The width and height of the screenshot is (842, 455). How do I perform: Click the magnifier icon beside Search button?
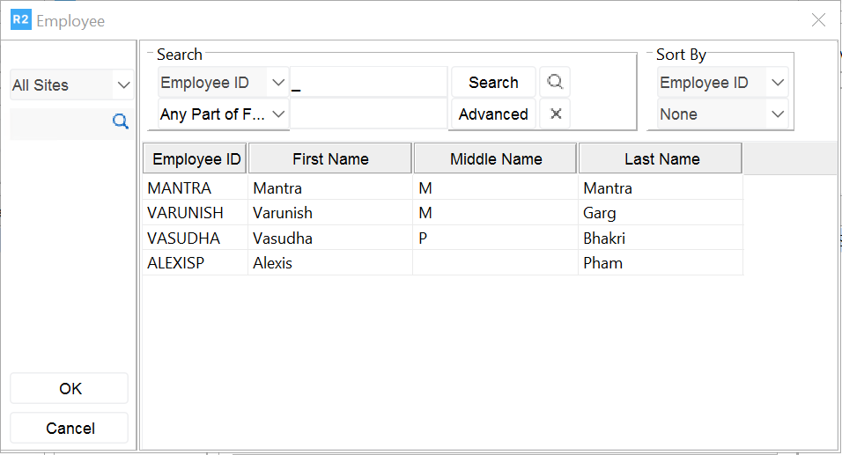[555, 82]
